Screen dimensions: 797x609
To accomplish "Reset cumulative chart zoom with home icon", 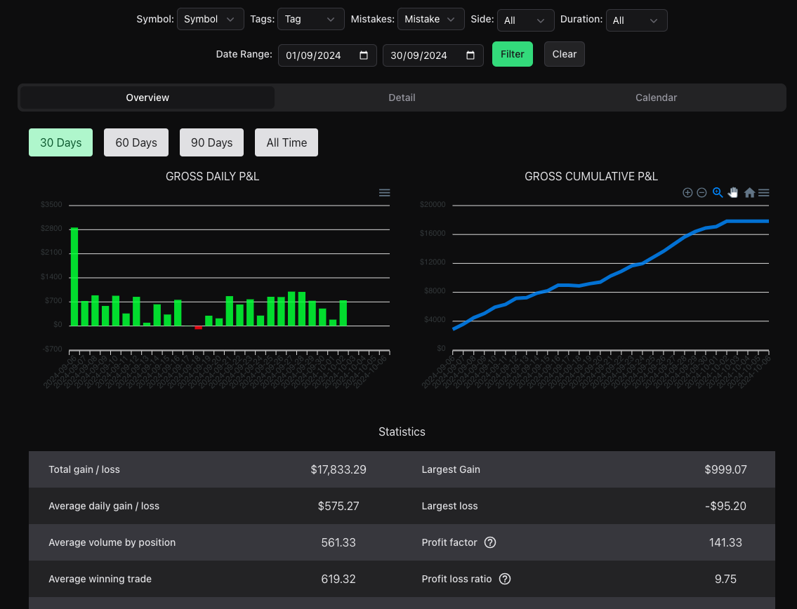I will (749, 193).
